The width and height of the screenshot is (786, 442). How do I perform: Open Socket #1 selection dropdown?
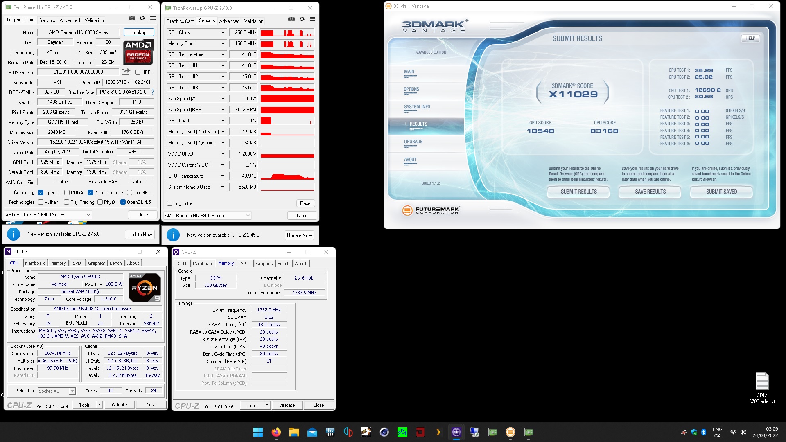(56, 391)
